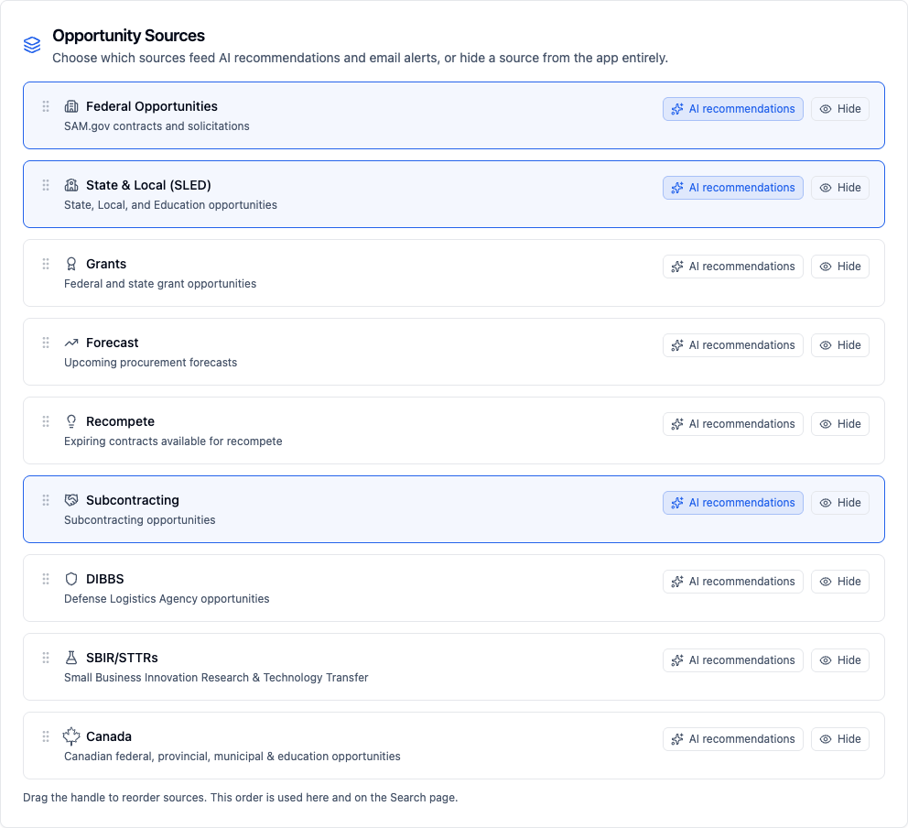Click the Federal Opportunities building icon
The width and height of the screenshot is (908, 828).
click(71, 106)
